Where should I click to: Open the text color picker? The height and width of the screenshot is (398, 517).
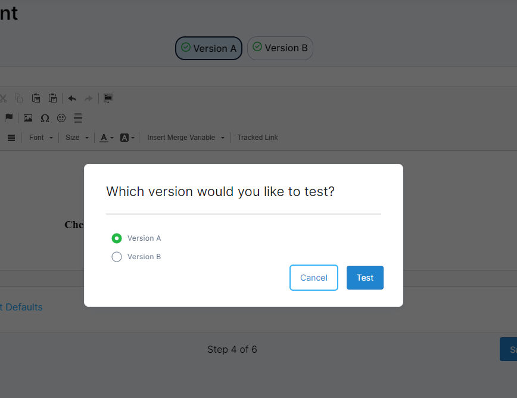107,138
